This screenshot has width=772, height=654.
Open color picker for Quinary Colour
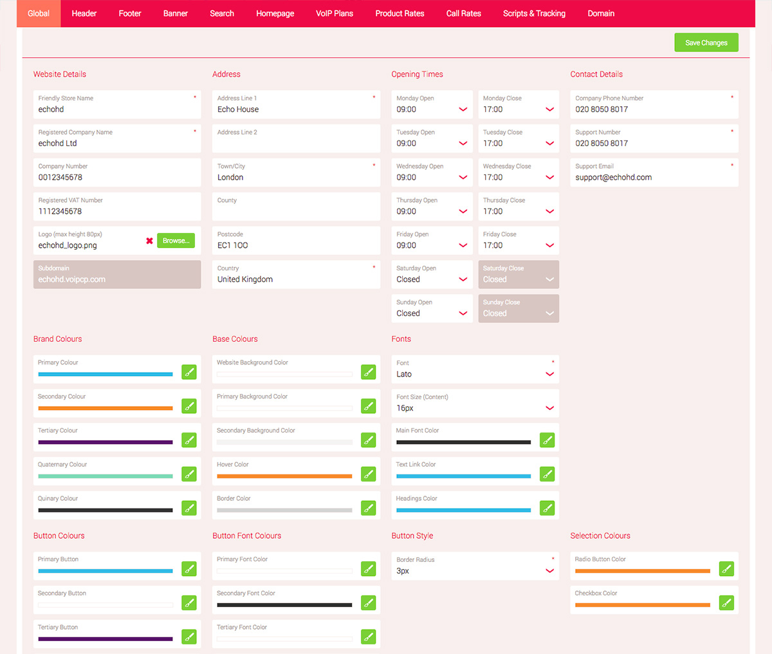click(x=189, y=508)
